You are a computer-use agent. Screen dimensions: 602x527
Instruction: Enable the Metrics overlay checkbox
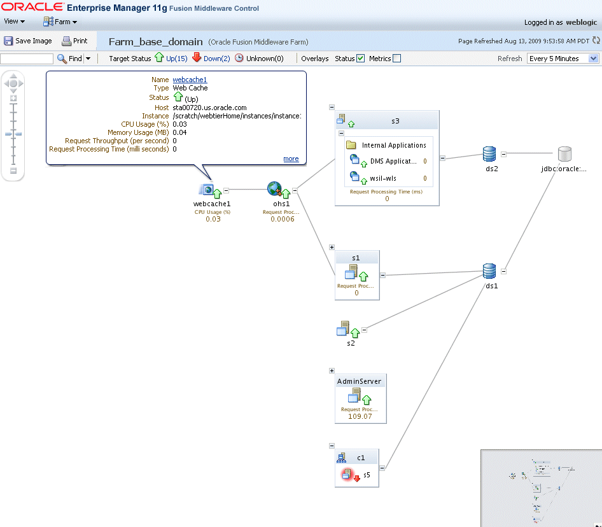[397, 59]
